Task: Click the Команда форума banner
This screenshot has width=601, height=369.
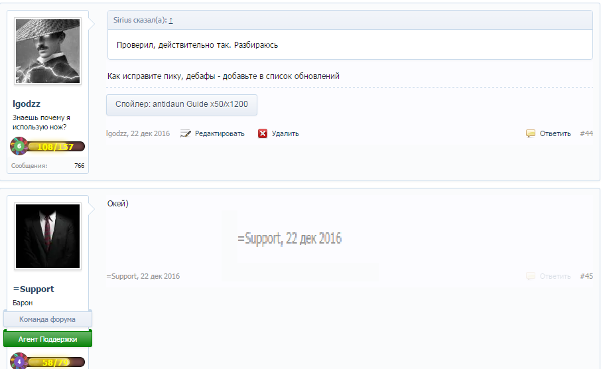Action: pos(47,319)
